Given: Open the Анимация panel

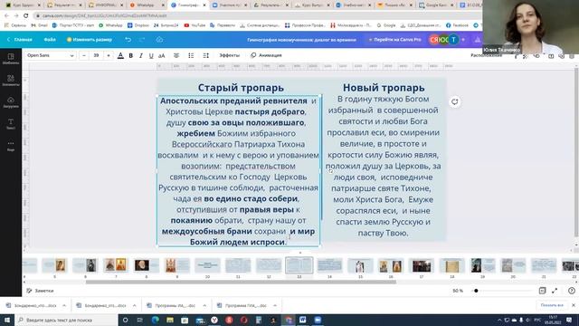Looking at the screenshot, I should click(266, 55).
